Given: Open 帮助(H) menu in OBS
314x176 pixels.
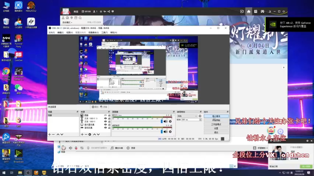Looking at the screenshot, I should [x=113, y=32].
